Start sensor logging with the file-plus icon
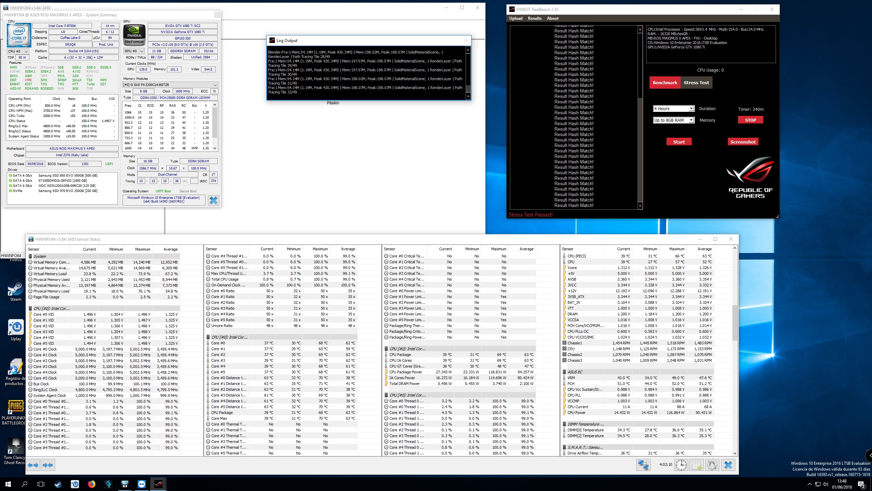 (x=697, y=465)
